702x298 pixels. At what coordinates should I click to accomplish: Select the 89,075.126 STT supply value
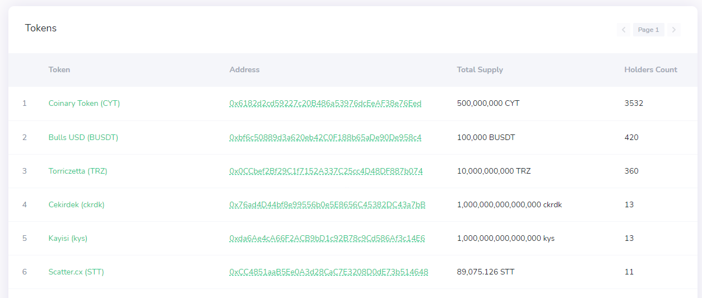(x=486, y=272)
